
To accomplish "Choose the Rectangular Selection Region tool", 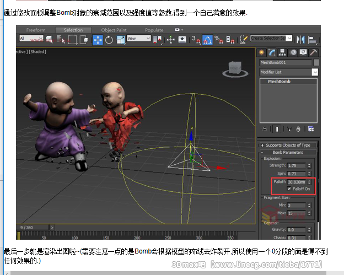I will tap(73, 40).
